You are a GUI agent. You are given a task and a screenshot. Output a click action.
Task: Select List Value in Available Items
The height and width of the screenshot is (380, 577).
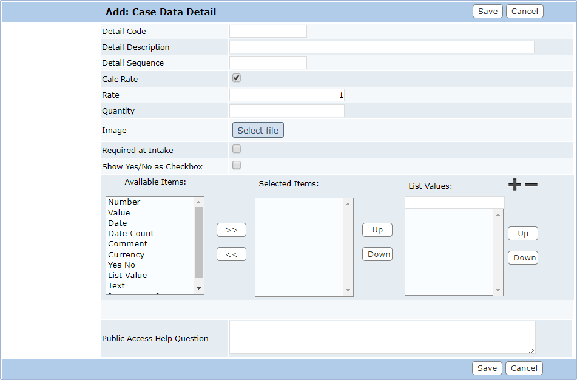(127, 276)
